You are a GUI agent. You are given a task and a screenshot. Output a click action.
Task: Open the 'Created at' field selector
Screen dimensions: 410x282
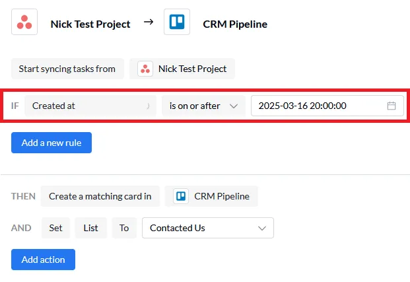point(90,106)
